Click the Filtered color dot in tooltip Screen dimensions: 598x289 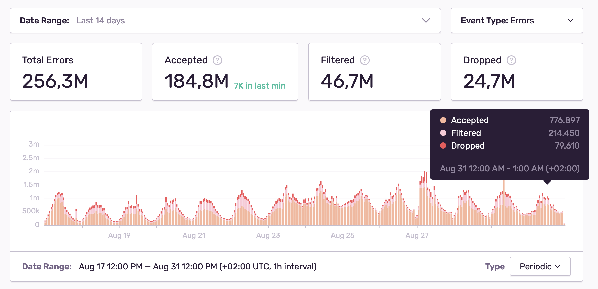click(443, 133)
